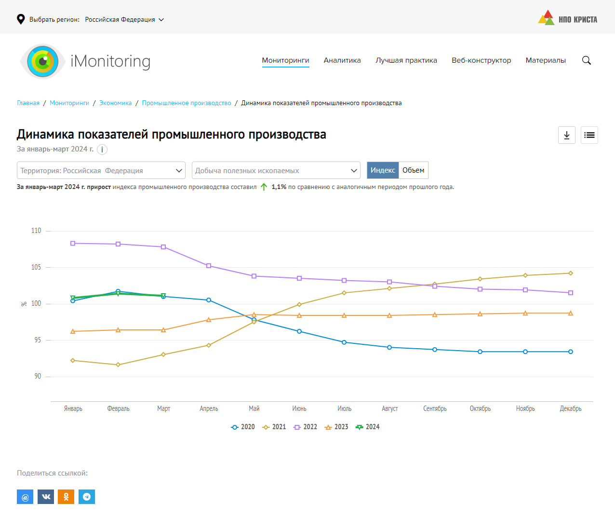Click the search magnifier icon
The width and height of the screenshot is (615, 517).
click(586, 60)
